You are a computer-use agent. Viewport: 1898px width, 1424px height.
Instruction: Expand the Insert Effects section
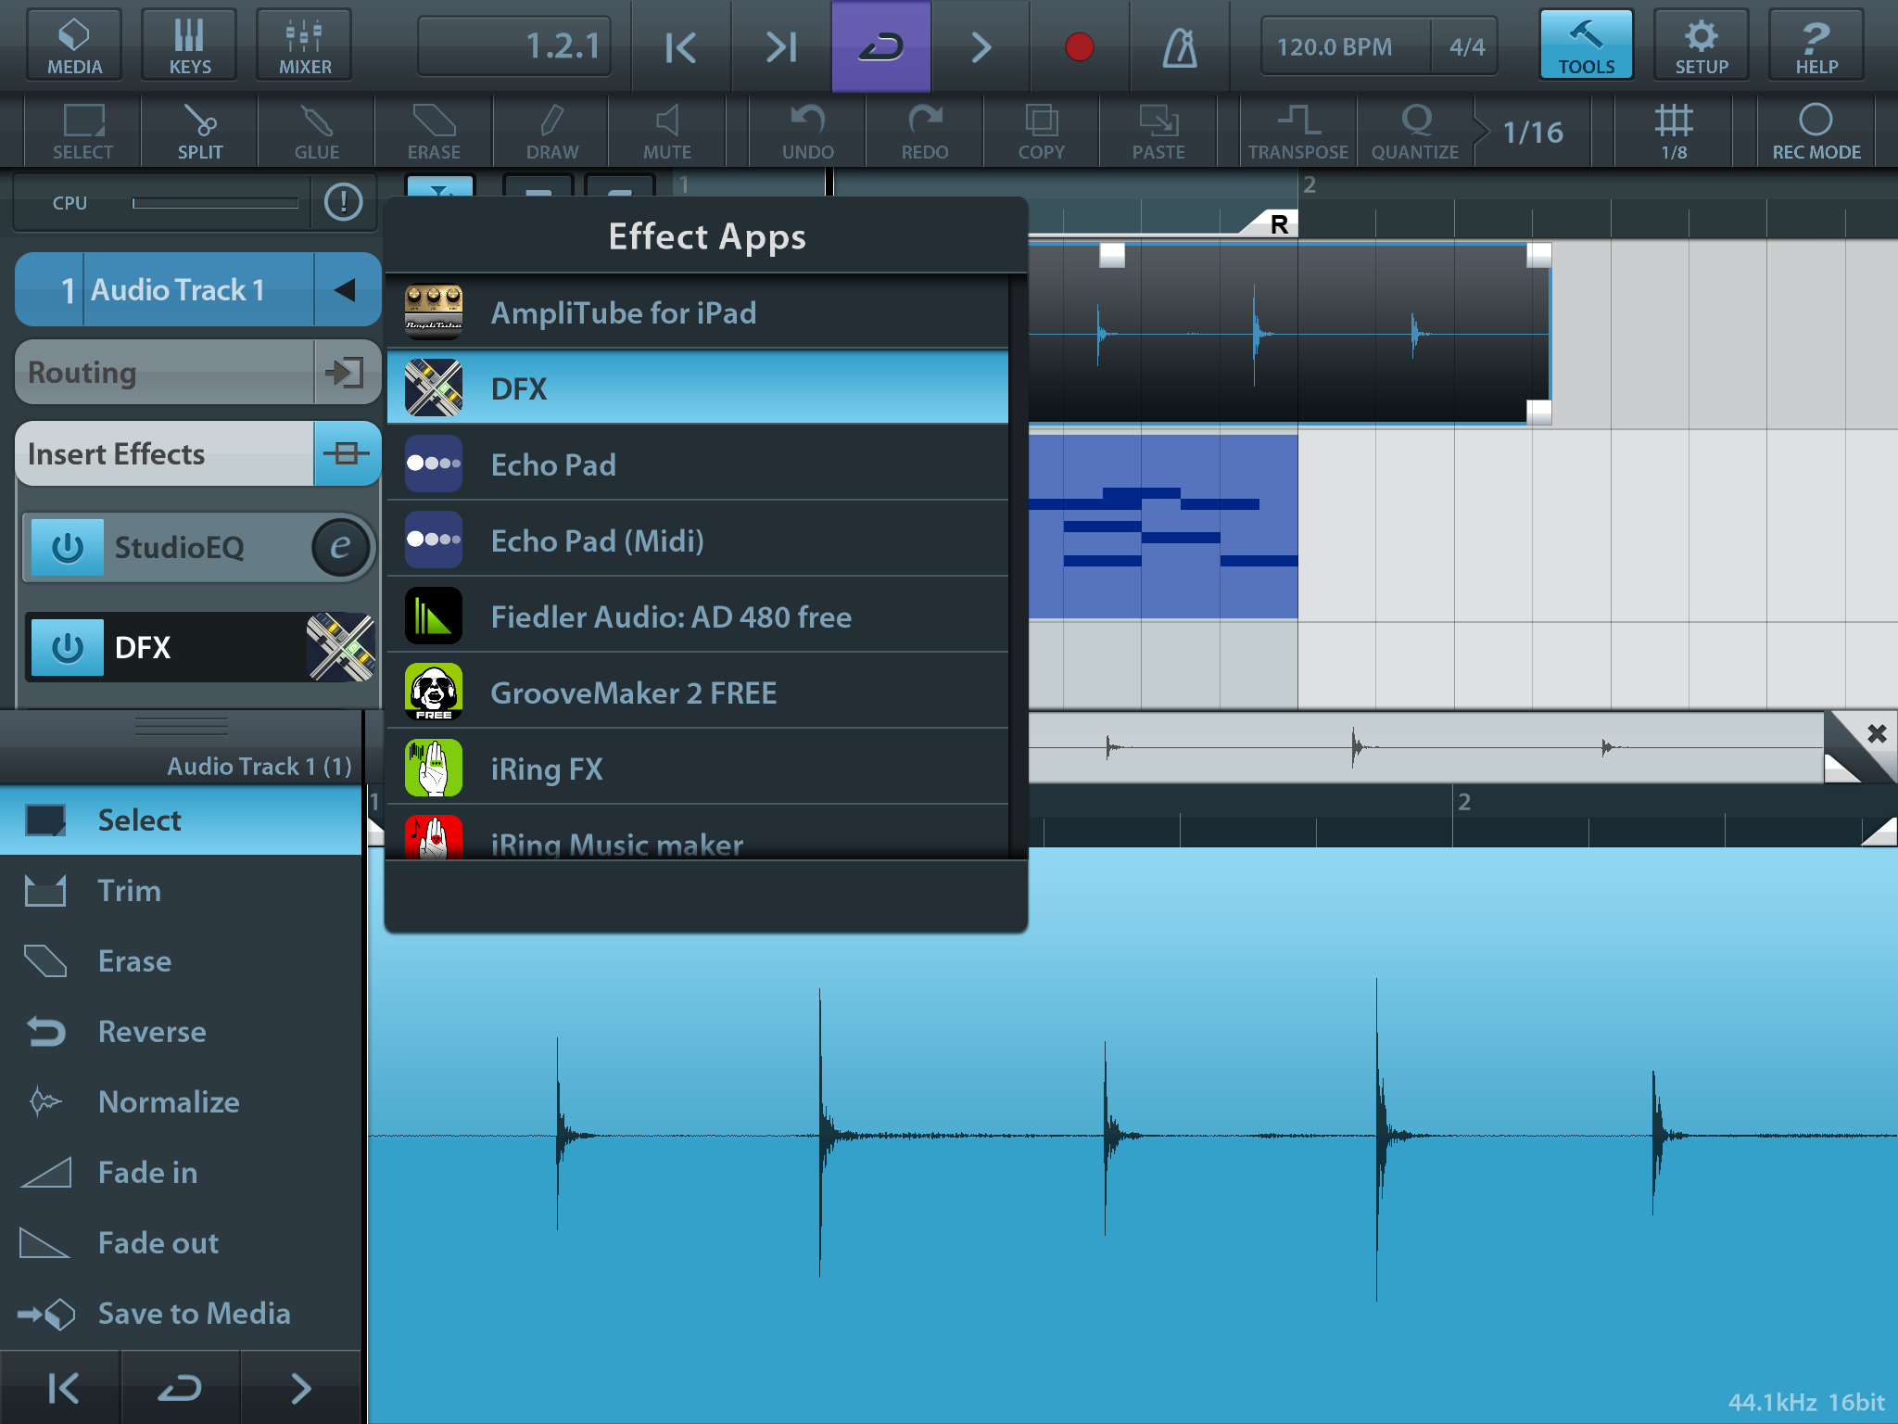(x=197, y=454)
